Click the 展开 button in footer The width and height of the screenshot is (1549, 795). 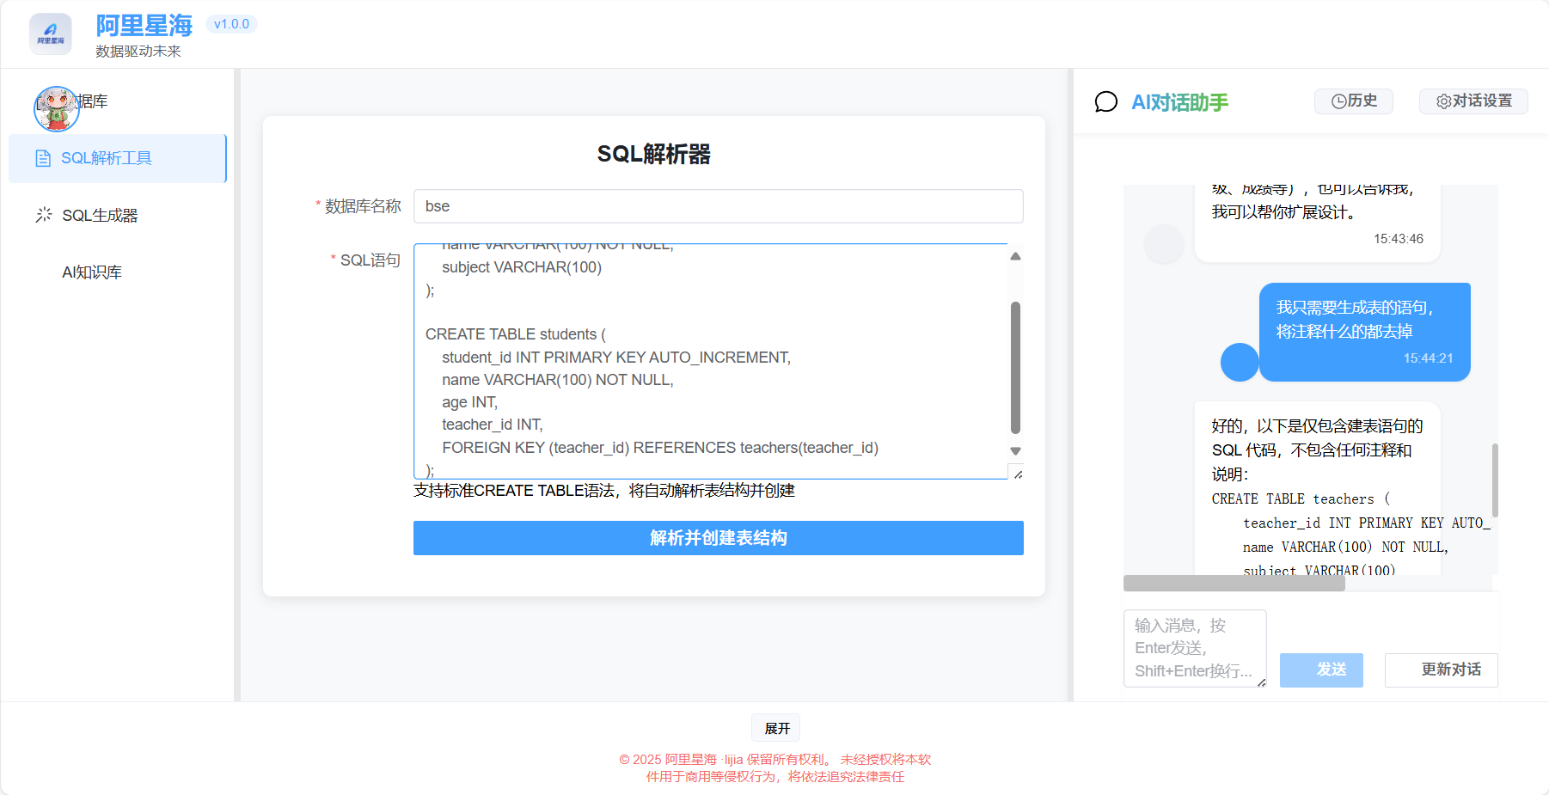click(x=777, y=728)
